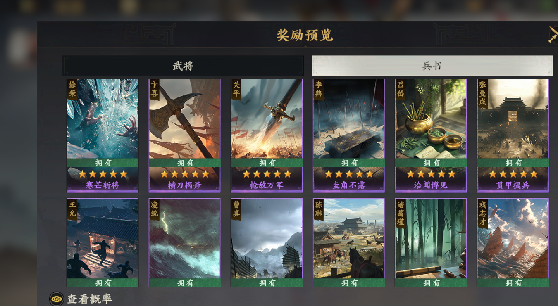
Task: Open the 横刀揭斧 axe card
Action: coord(185,136)
